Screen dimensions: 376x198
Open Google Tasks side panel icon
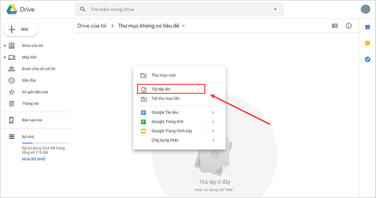(367, 59)
